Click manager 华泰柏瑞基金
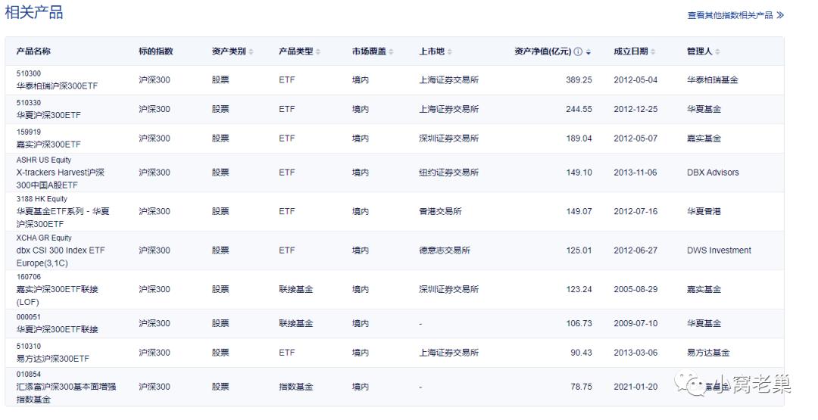Screen dimensions: 818x420 point(712,80)
